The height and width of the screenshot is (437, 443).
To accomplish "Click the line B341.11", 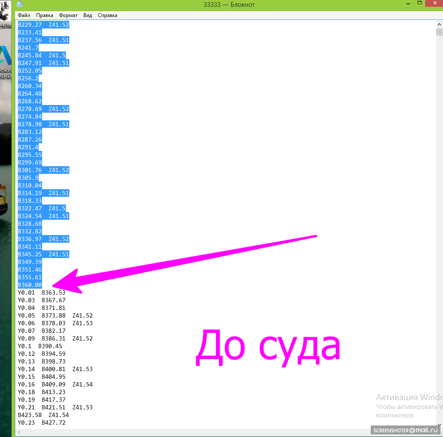I will click(30, 247).
